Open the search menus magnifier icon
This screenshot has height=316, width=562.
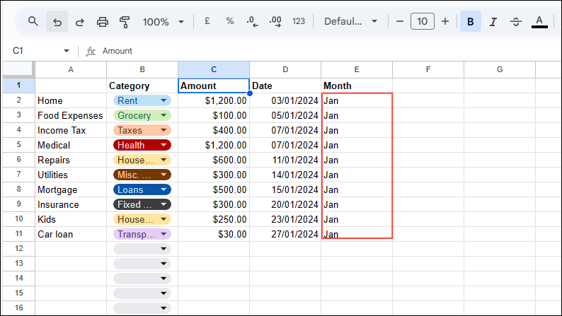33,21
